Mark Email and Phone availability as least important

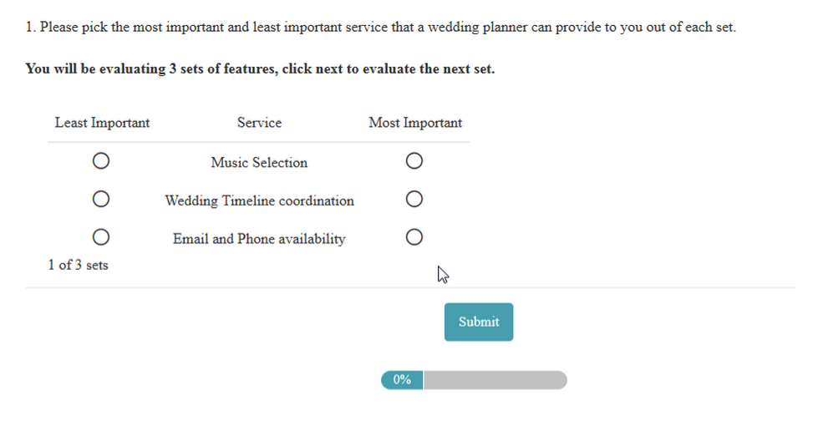tap(101, 237)
